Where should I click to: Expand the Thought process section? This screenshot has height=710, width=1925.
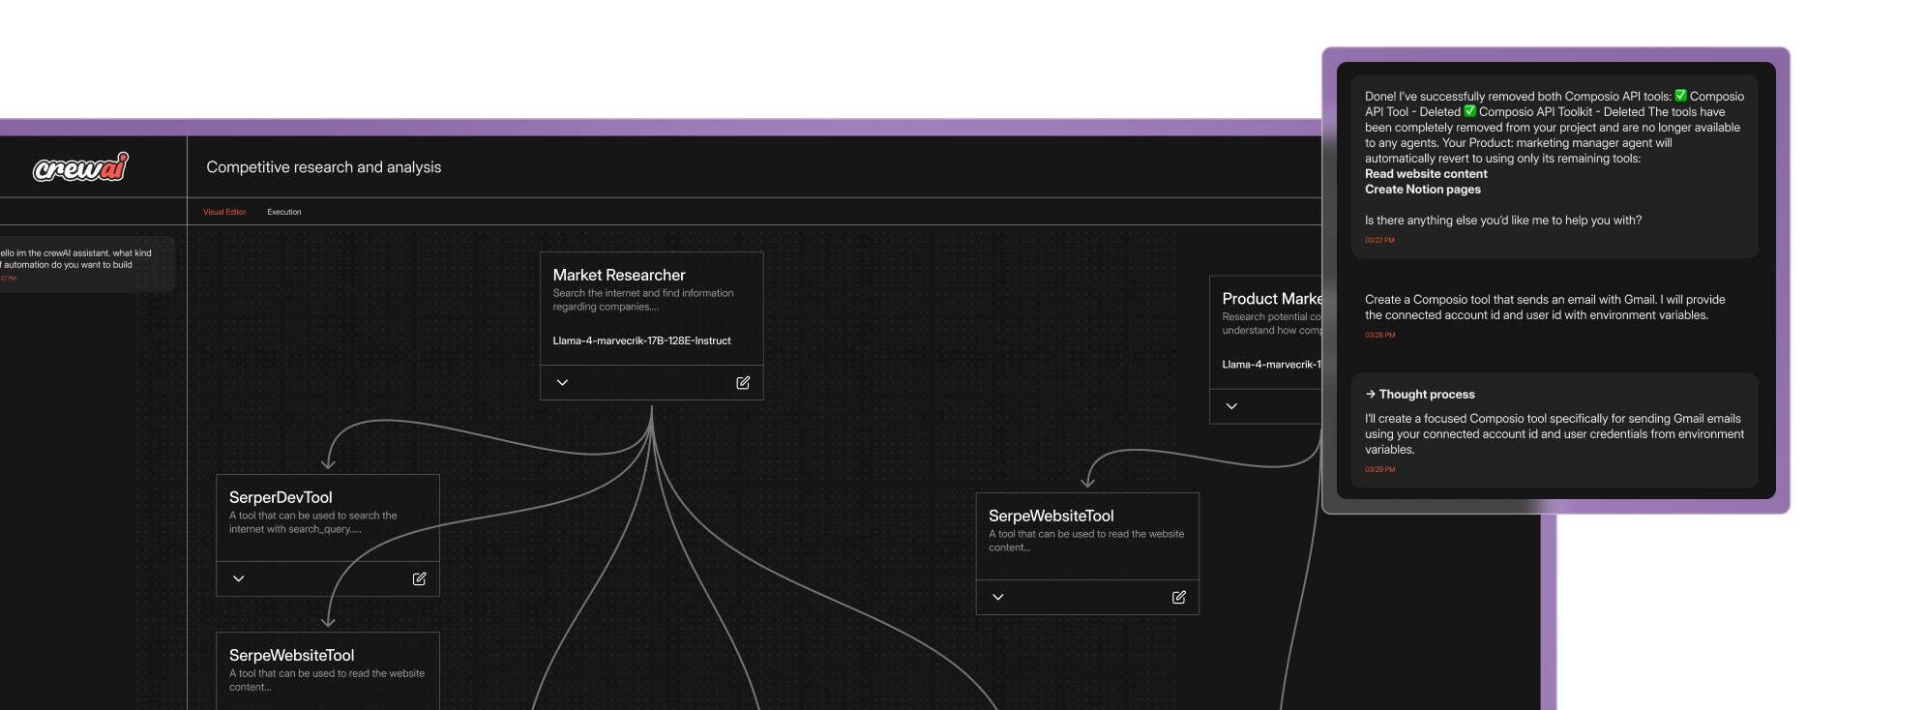[x=1420, y=395]
